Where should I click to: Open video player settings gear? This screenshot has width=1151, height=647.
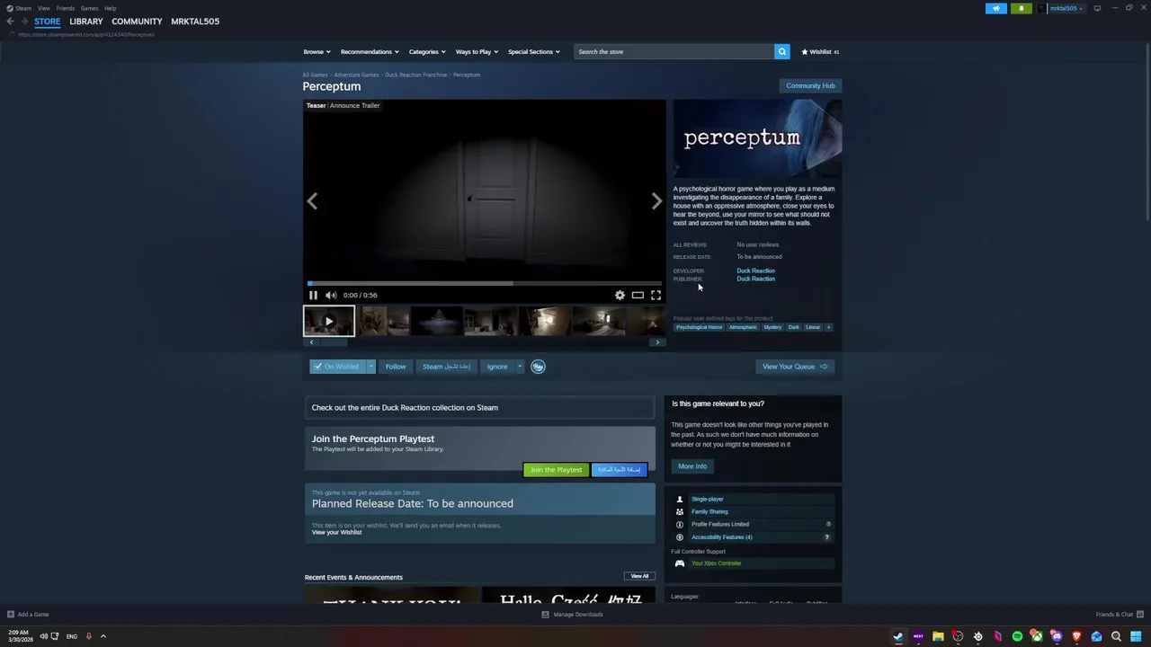pos(620,295)
